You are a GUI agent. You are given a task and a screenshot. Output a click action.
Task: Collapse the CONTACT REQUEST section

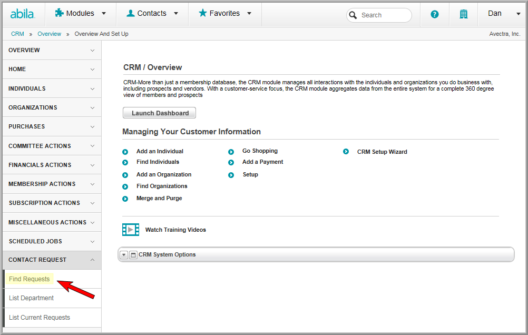click(52, 260)
